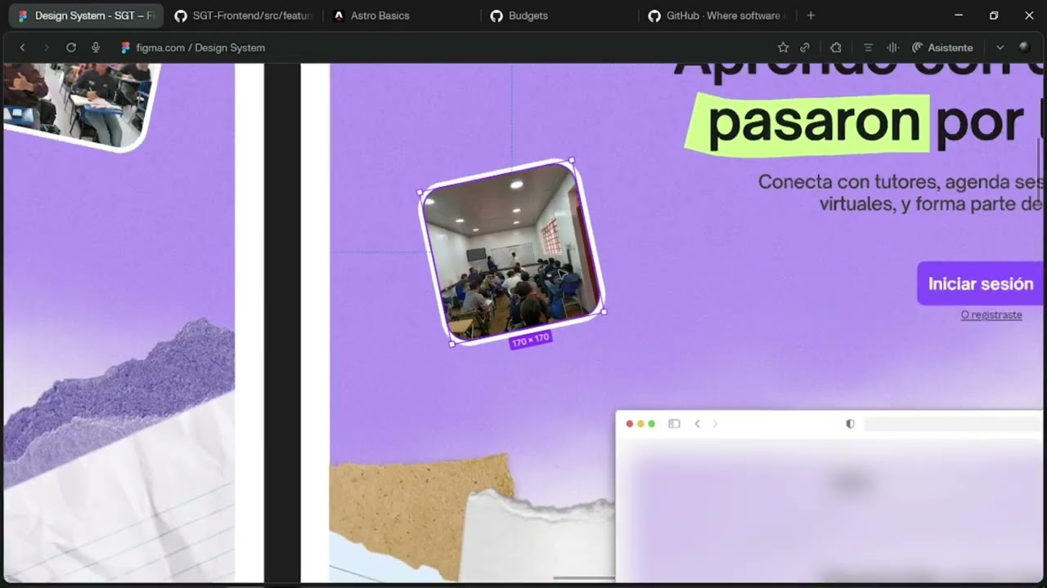Close the browser window
The width and height of the screenshot is (1047, 588).
(1029, 16)
